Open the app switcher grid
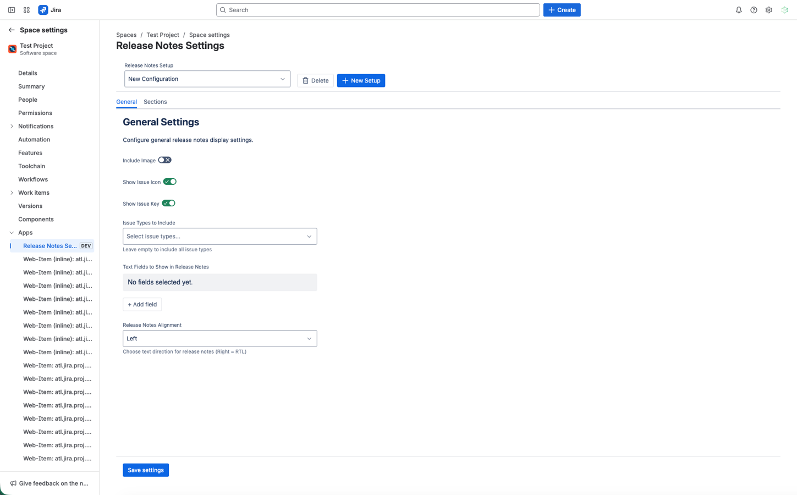Image resolution: width=797 pixels, height=495 pixels. [26, 10]
